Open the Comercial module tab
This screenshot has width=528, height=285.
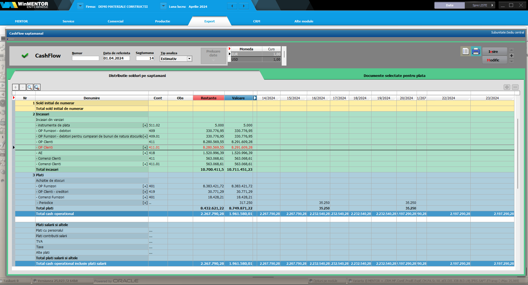(116, 21)
